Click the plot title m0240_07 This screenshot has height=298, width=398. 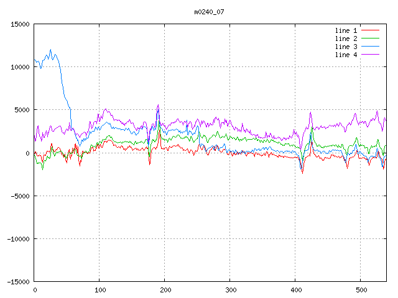tap(210, 11)
